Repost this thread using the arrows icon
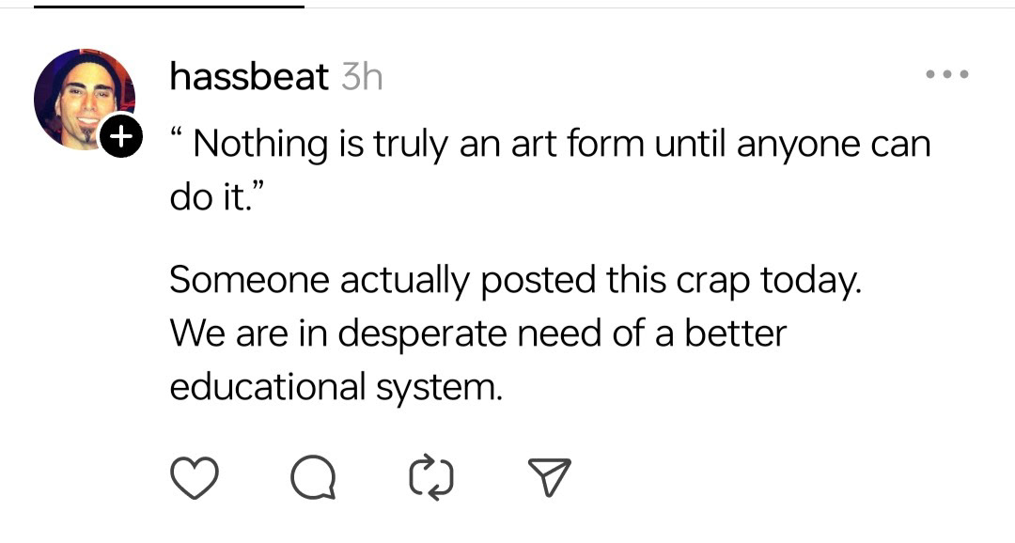1015x543 pixels. (x=431, y=478)
